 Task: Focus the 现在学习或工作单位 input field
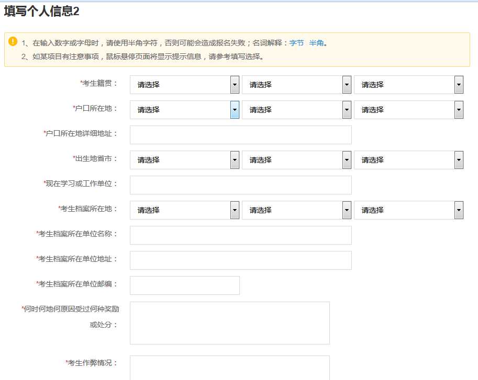pyautogui.click(x=240, y=185)
